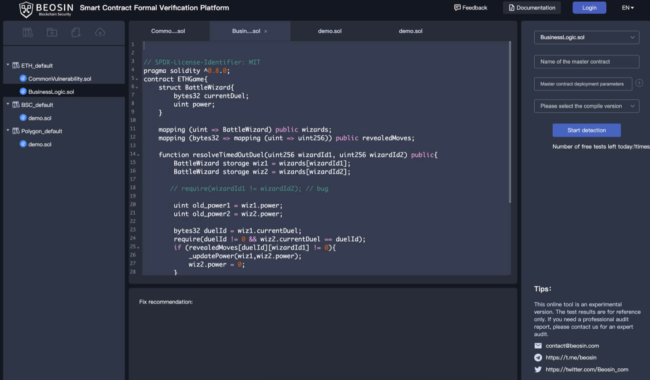The height and width of the screenshot is (380, 650).
Task: Click the code editor vertical scrollbar
Action: [510, 122]
